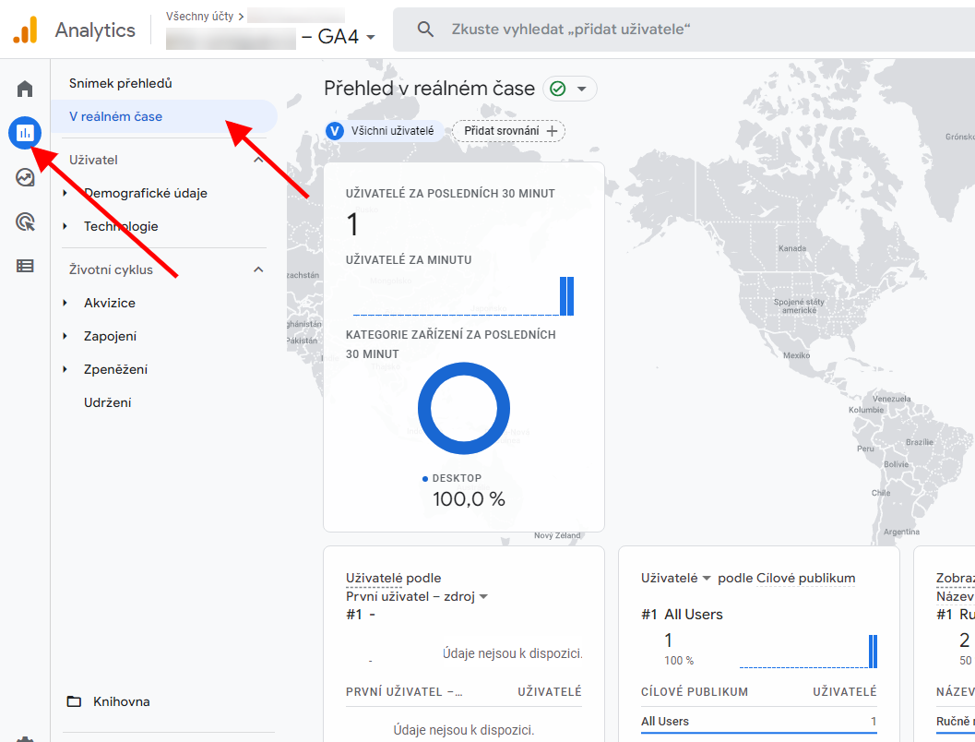Open the Home icon in left rail
This screenshot has width=975, height=742.
pos(25,90)
